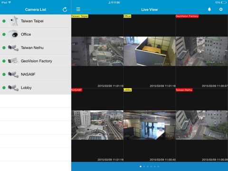Choose Taiwan Neihu in the camera list
This screenshot has height=171, width=228.
click(36, 48)
